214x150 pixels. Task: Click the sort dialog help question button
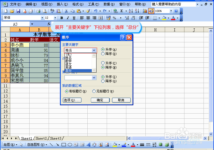(x=123, y=37)
